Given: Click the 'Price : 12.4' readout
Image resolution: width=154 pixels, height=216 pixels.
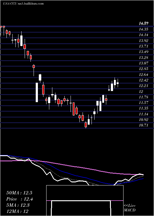Looking at the screenshot, I should 19,199.
